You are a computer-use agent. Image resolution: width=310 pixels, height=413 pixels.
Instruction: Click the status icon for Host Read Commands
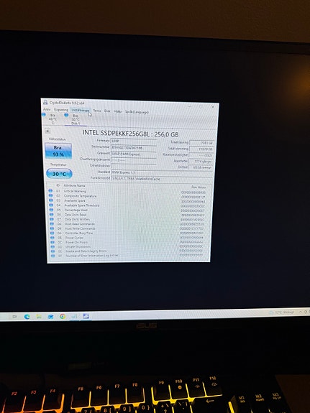click(x=52, y=224)
